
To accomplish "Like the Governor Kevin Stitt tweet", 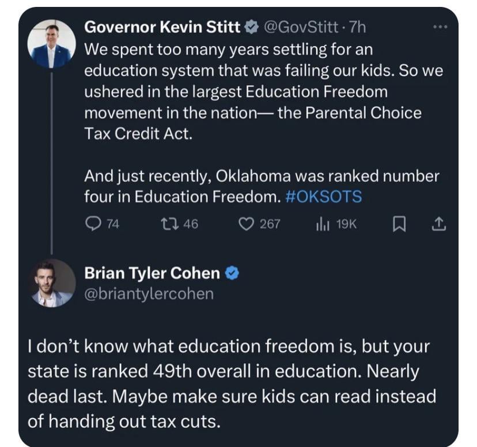I will pos(247,224).
